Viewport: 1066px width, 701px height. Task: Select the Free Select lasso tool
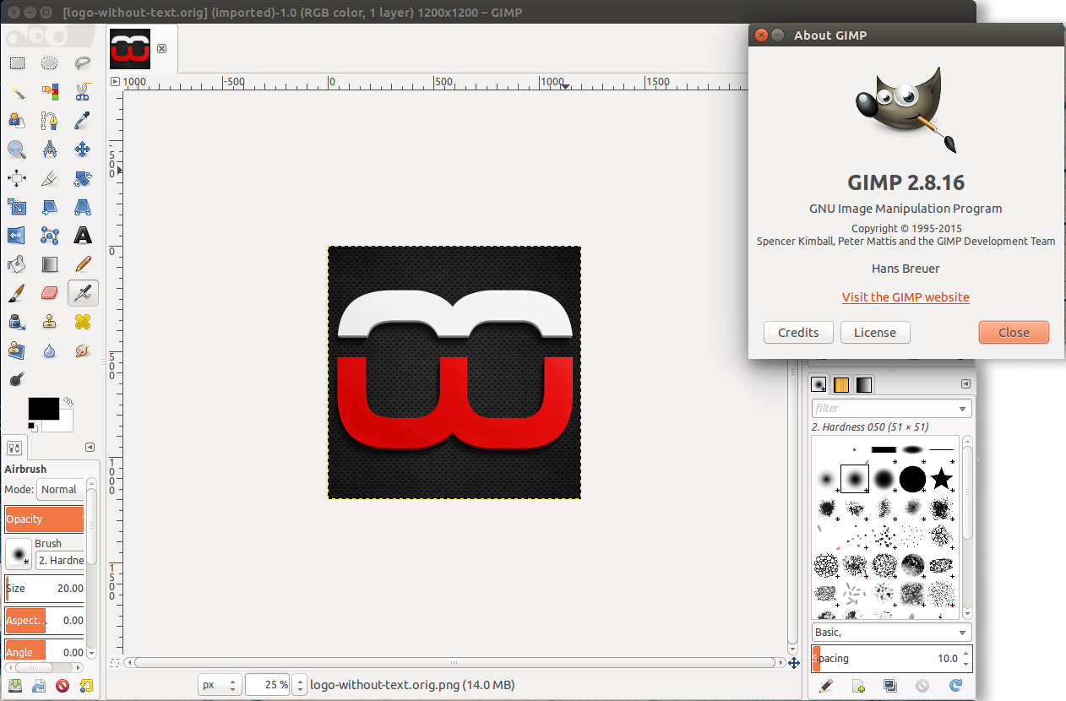pos(83,62)
